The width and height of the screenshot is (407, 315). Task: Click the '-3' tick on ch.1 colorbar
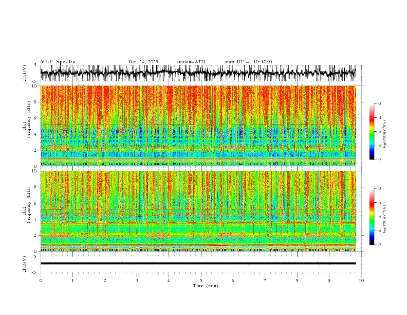[x=379, y=103]
